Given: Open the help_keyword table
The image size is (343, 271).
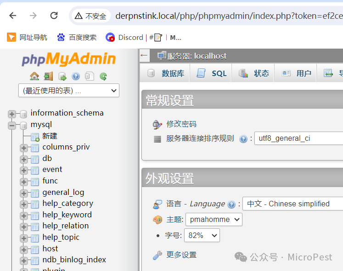Looking at the screenshot, I should [67, 215].
